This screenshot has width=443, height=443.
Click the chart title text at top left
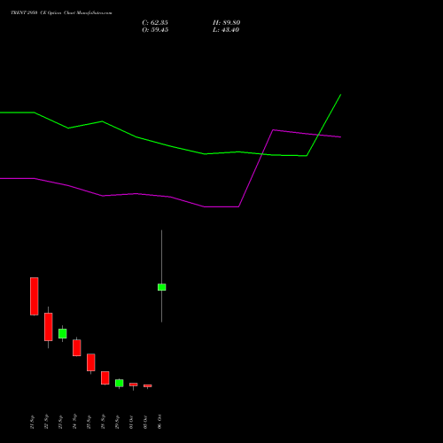click(61, 13)
